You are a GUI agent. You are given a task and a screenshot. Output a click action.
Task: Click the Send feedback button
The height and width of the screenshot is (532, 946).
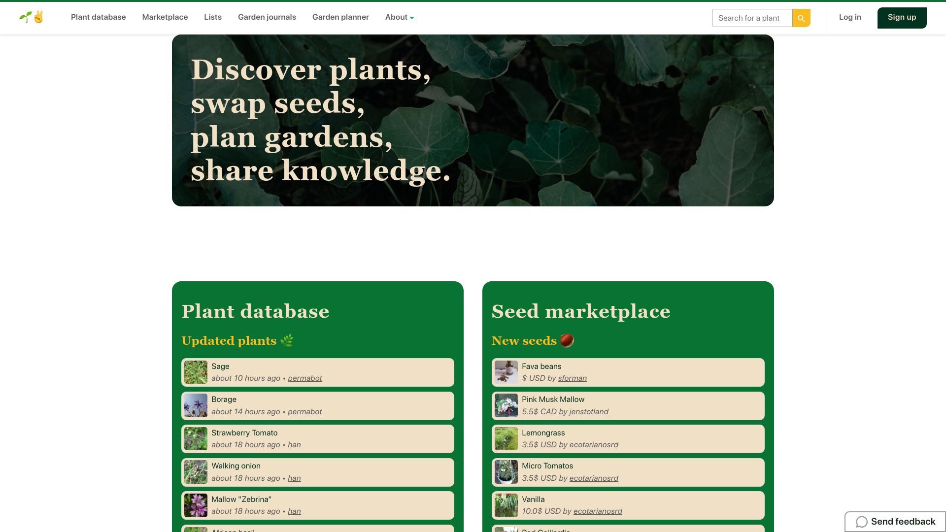tap(895, 522)
